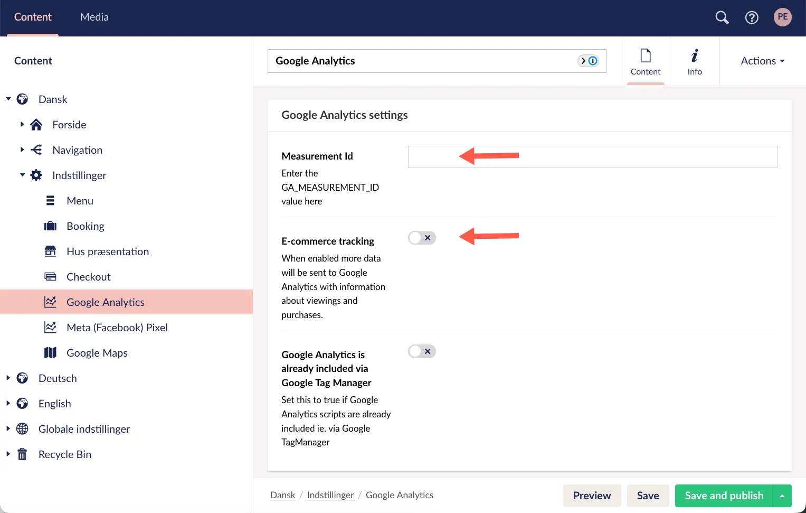Open the PE user avatar
The width and height of the screenshot is (806, 513).
[x=782, y=17]
